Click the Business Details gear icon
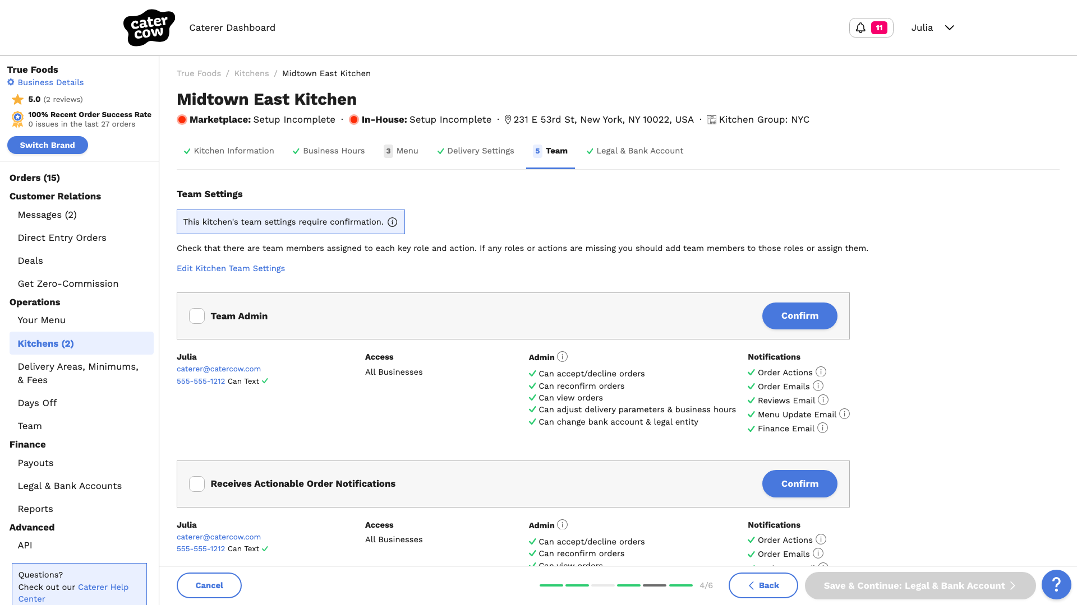Screen dimensions: 1077x605 11,82
